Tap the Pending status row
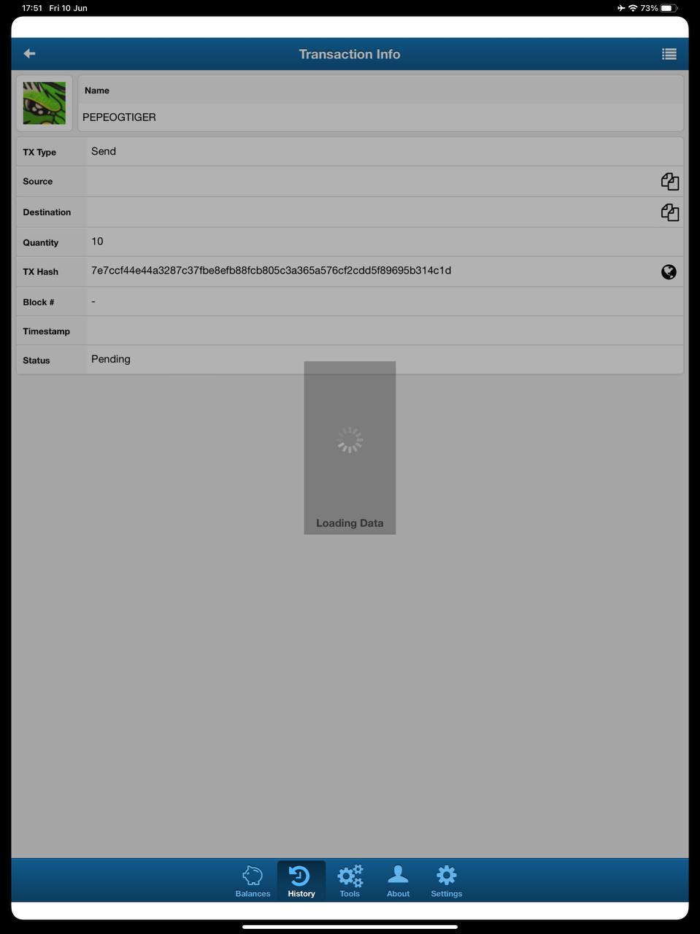Screen dimensions: 700x934 [350, 360]
